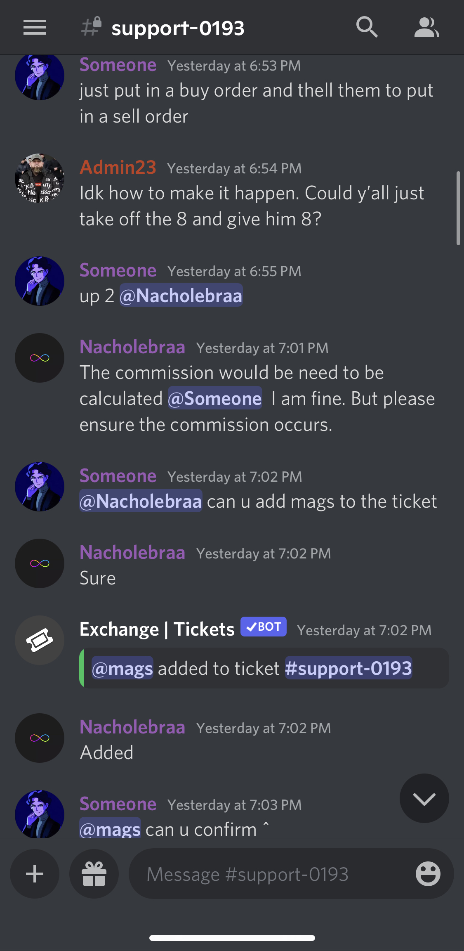Tap the Exchange Tickets bot avatar
Screen dimensions: 464x951
tap(40, 640)
